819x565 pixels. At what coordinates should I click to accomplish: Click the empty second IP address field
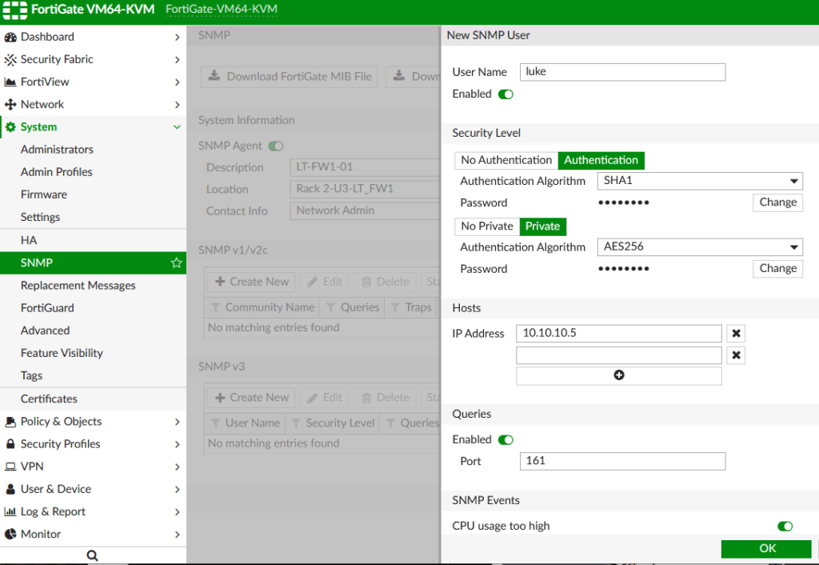pos(619,355)
